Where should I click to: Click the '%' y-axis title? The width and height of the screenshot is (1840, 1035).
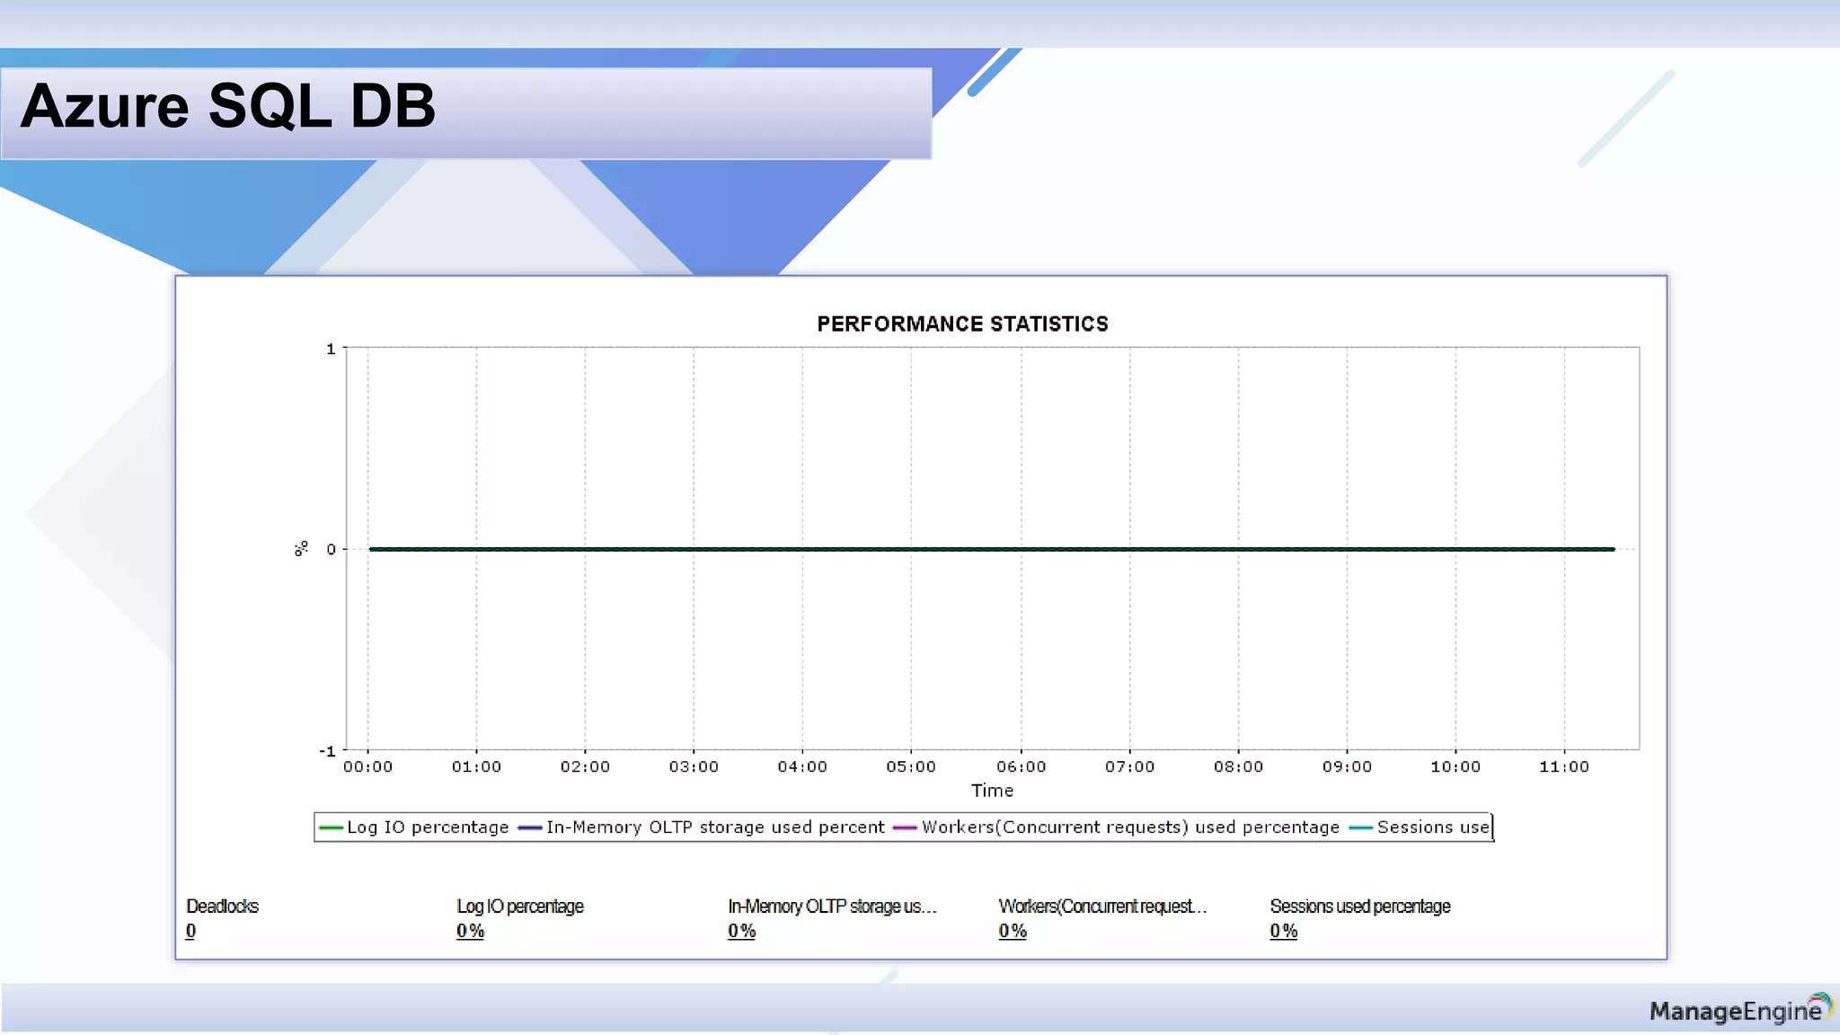(x=301, y=549)
